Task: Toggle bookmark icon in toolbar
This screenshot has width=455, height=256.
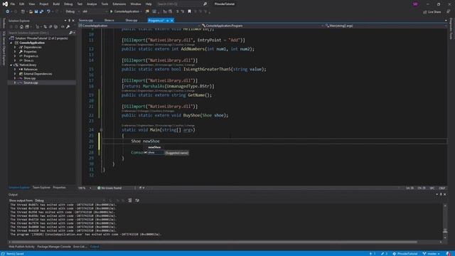Action: point(190,11)
